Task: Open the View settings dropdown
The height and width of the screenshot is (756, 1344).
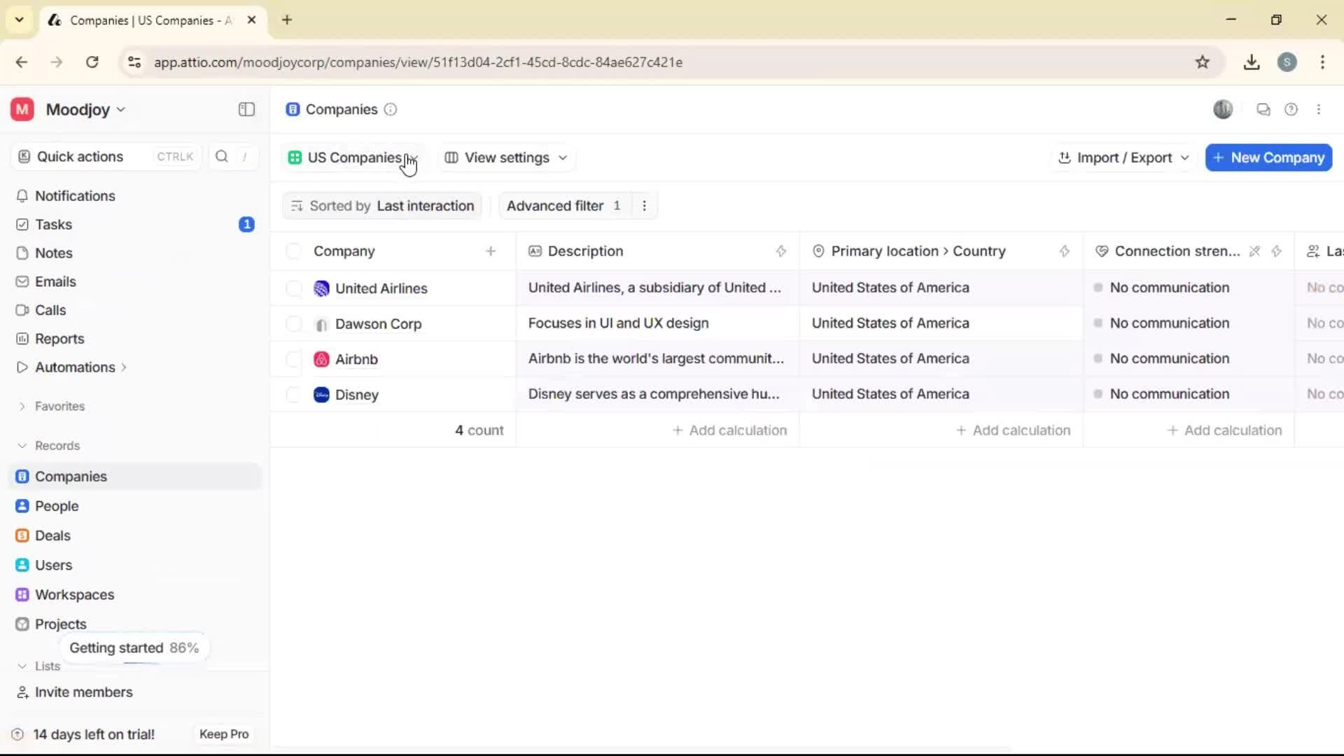Action: tap(506, 158)
